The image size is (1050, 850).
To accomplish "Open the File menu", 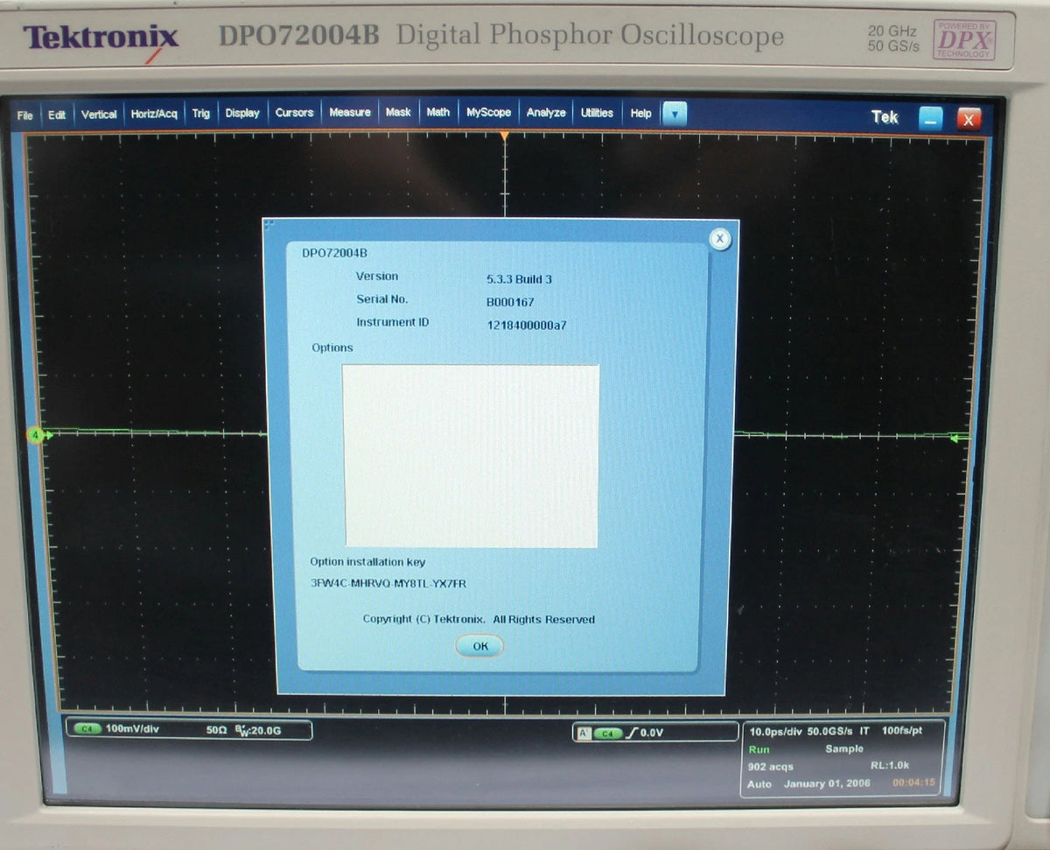I will 24,115.
